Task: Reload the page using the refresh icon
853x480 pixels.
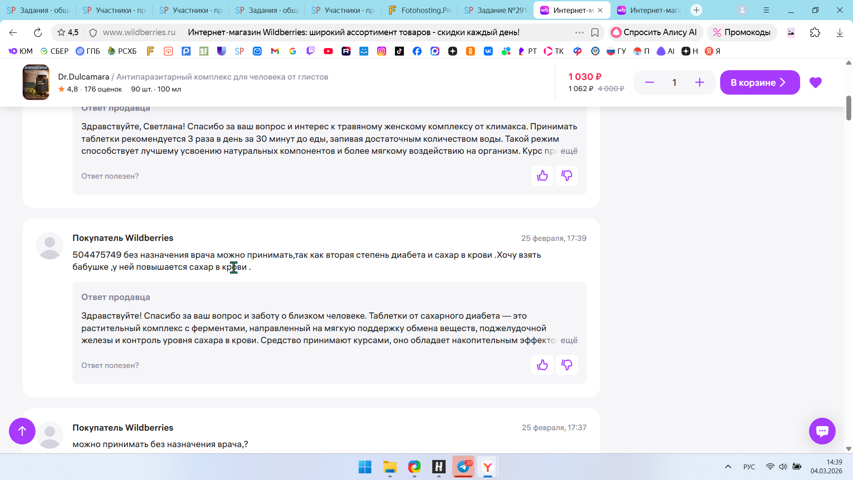Action: (x=38, y=32)
